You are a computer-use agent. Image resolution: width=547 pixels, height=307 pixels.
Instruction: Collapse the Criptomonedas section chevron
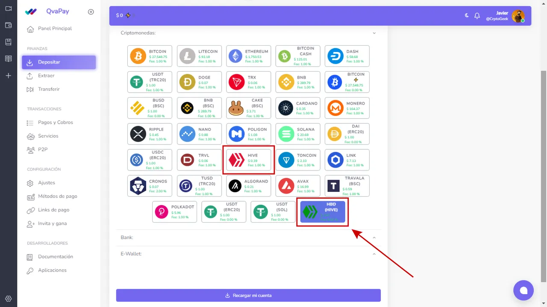tap(374, 33)
